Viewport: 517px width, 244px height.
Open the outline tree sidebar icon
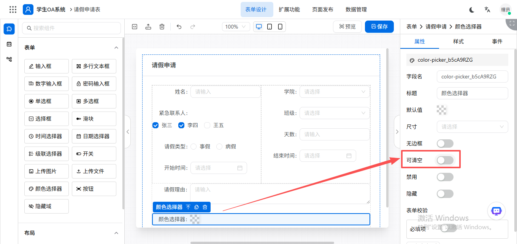coord(9,59)
